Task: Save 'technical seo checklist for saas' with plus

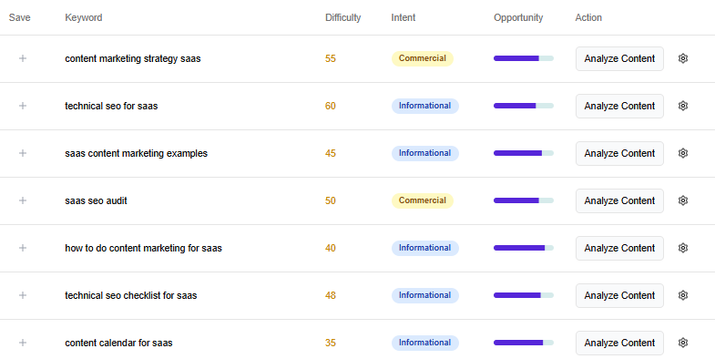Action: [23, 295]
